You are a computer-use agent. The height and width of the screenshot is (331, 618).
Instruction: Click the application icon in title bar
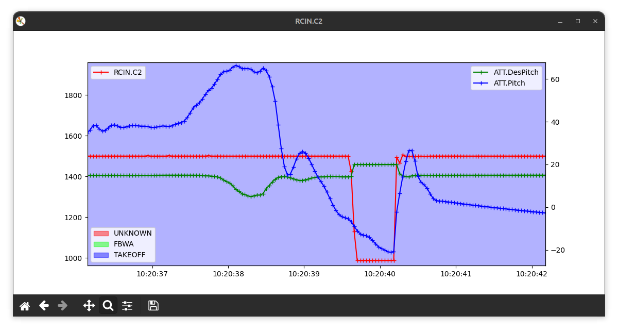pos(21,21)
